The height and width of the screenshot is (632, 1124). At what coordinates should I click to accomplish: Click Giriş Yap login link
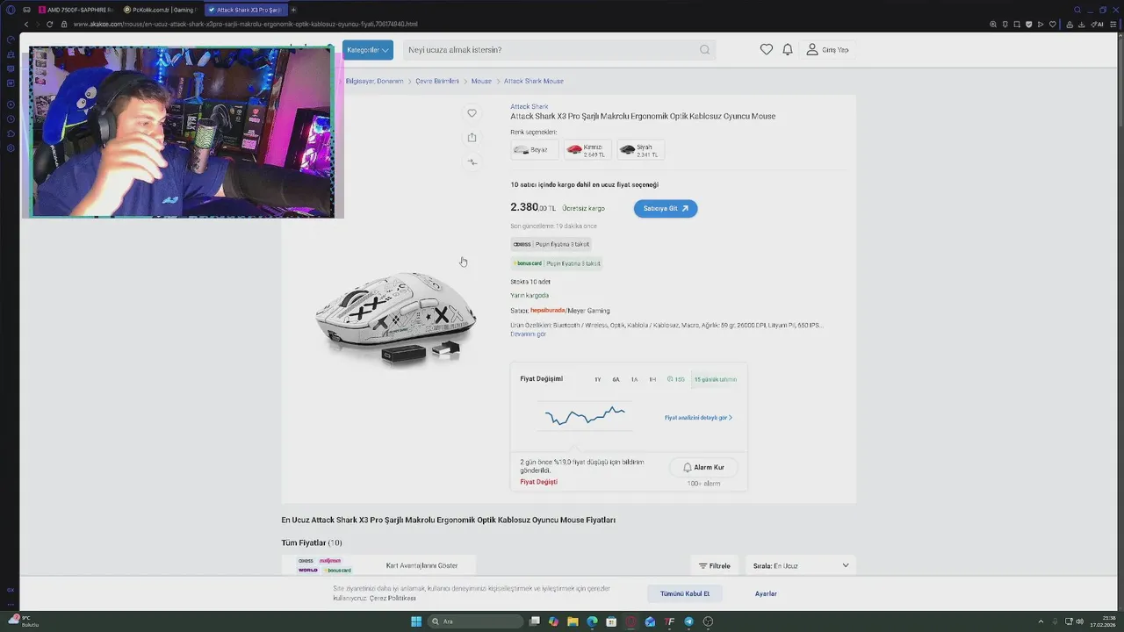coord(828,50)
